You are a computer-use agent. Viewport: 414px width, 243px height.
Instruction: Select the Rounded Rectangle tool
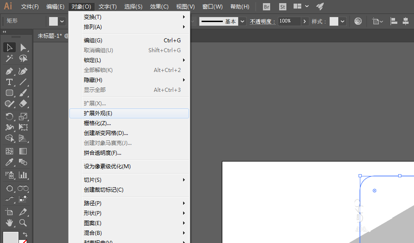click(9, 93)
